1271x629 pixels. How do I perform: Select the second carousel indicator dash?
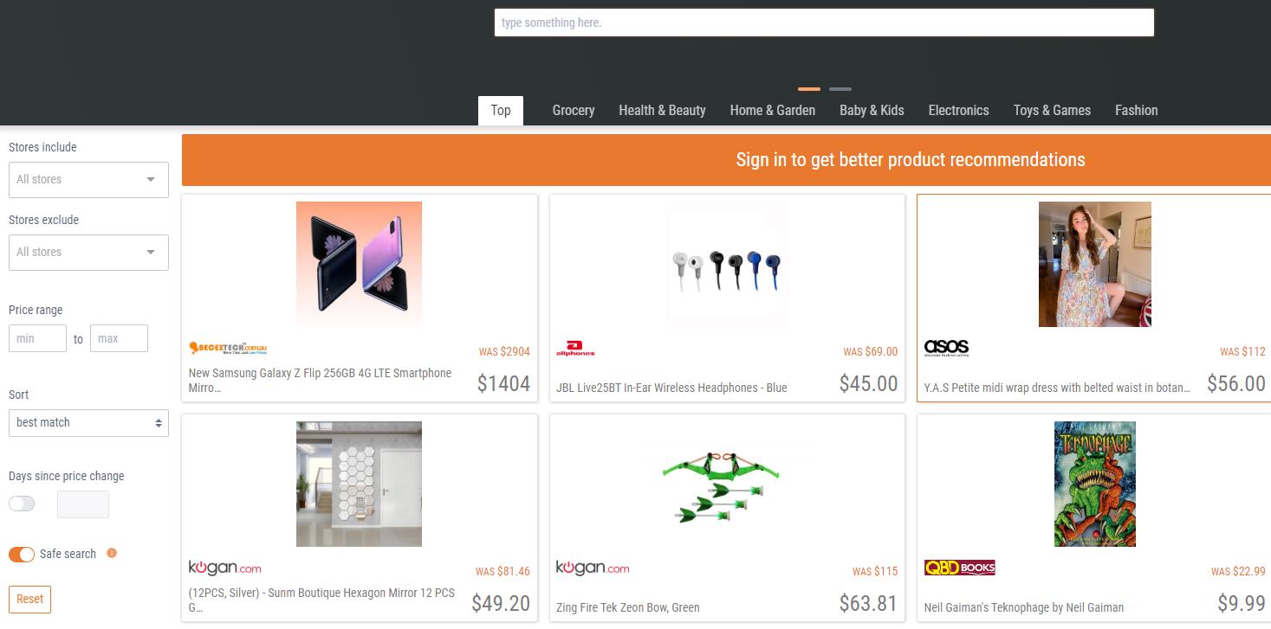coord(840,88)
